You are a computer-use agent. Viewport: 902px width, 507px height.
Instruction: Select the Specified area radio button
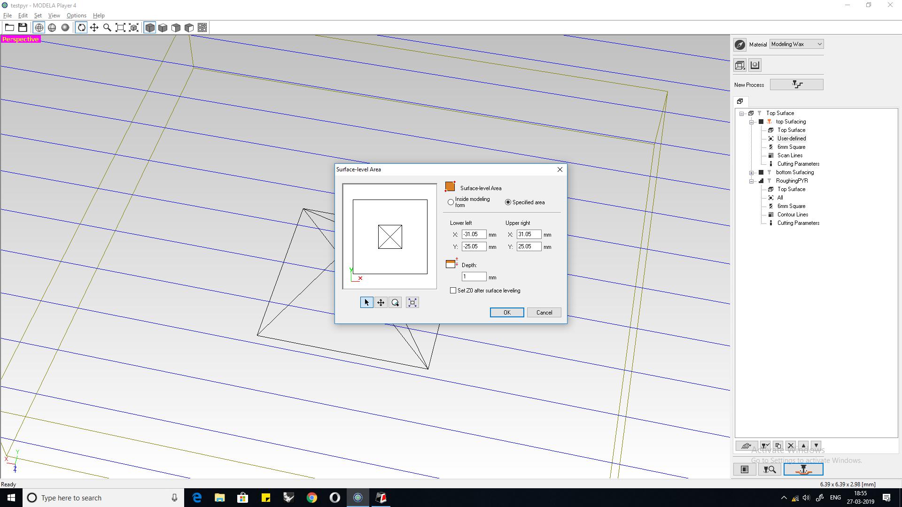508,202
